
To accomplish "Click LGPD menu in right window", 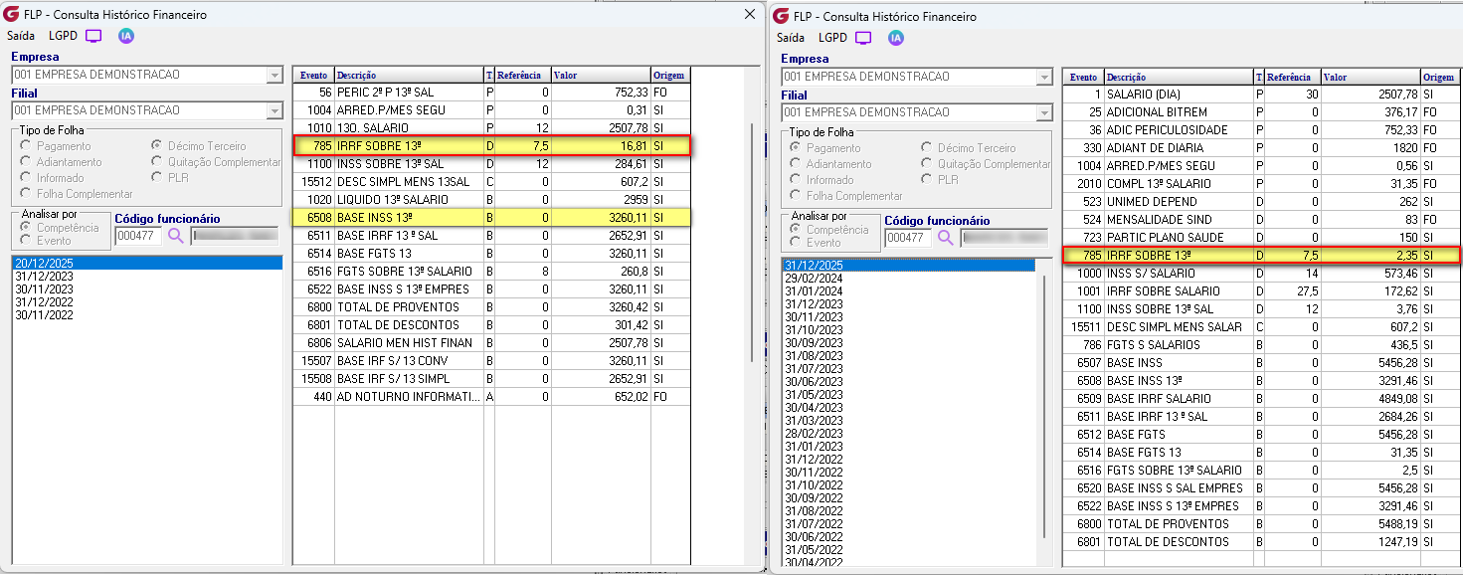I will point(833,38).
